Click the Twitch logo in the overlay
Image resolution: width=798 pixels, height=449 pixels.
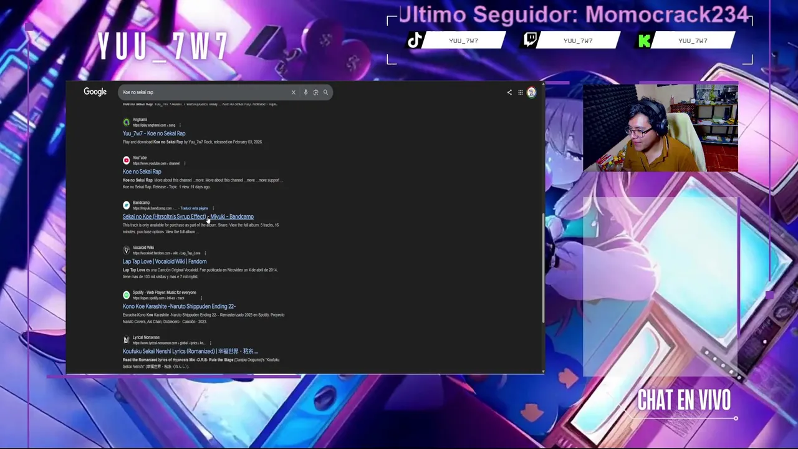[530, 41]
